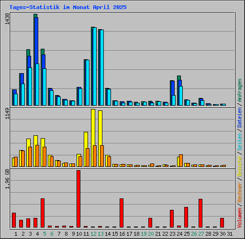The width and height of the screenshot is (245, 239).
Task: Click the 'Seiten' legend label
Action: tap(240, 142)
